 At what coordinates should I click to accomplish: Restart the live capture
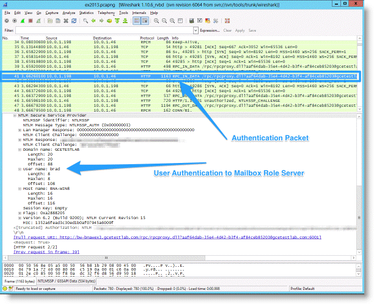point(38,21)
